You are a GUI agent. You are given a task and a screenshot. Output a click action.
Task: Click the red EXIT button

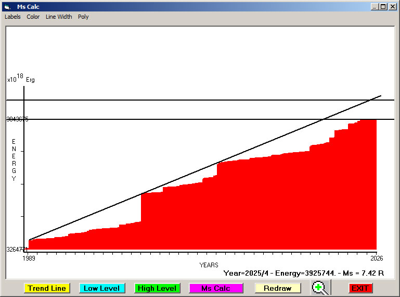tap(360, 288)
